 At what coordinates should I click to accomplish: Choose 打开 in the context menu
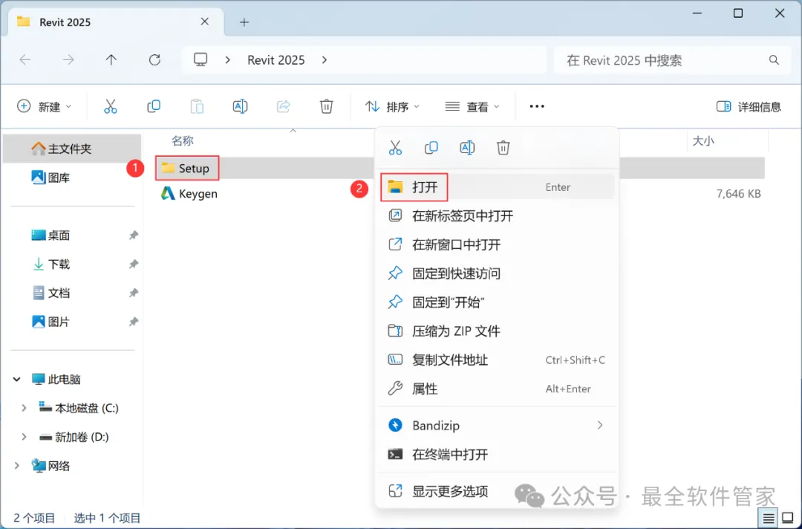[x=497, y=186]
